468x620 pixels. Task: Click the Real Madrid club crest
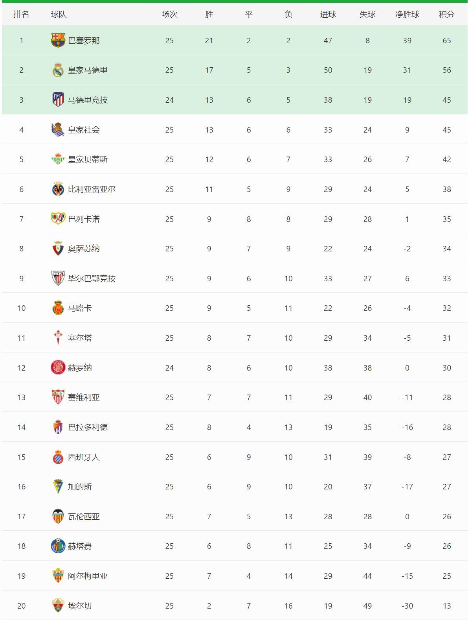coord(58,70)
